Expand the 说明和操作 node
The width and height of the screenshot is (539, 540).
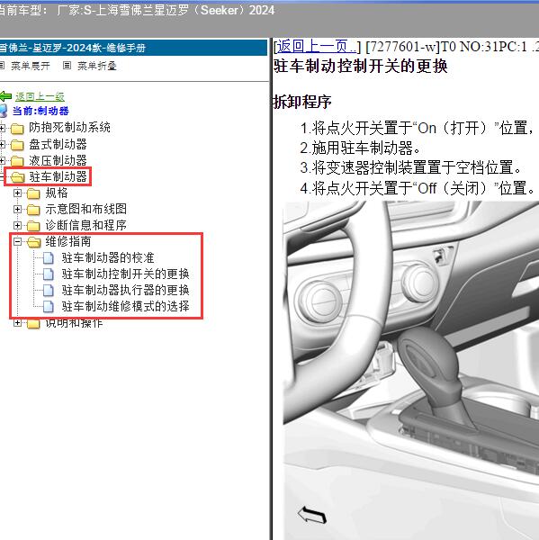point(17,323)
